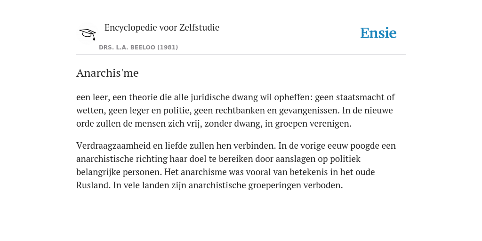482x241 pixels.
Task: Open Encyclopedie voor Zelfstudie title
Action: [162, 28]
